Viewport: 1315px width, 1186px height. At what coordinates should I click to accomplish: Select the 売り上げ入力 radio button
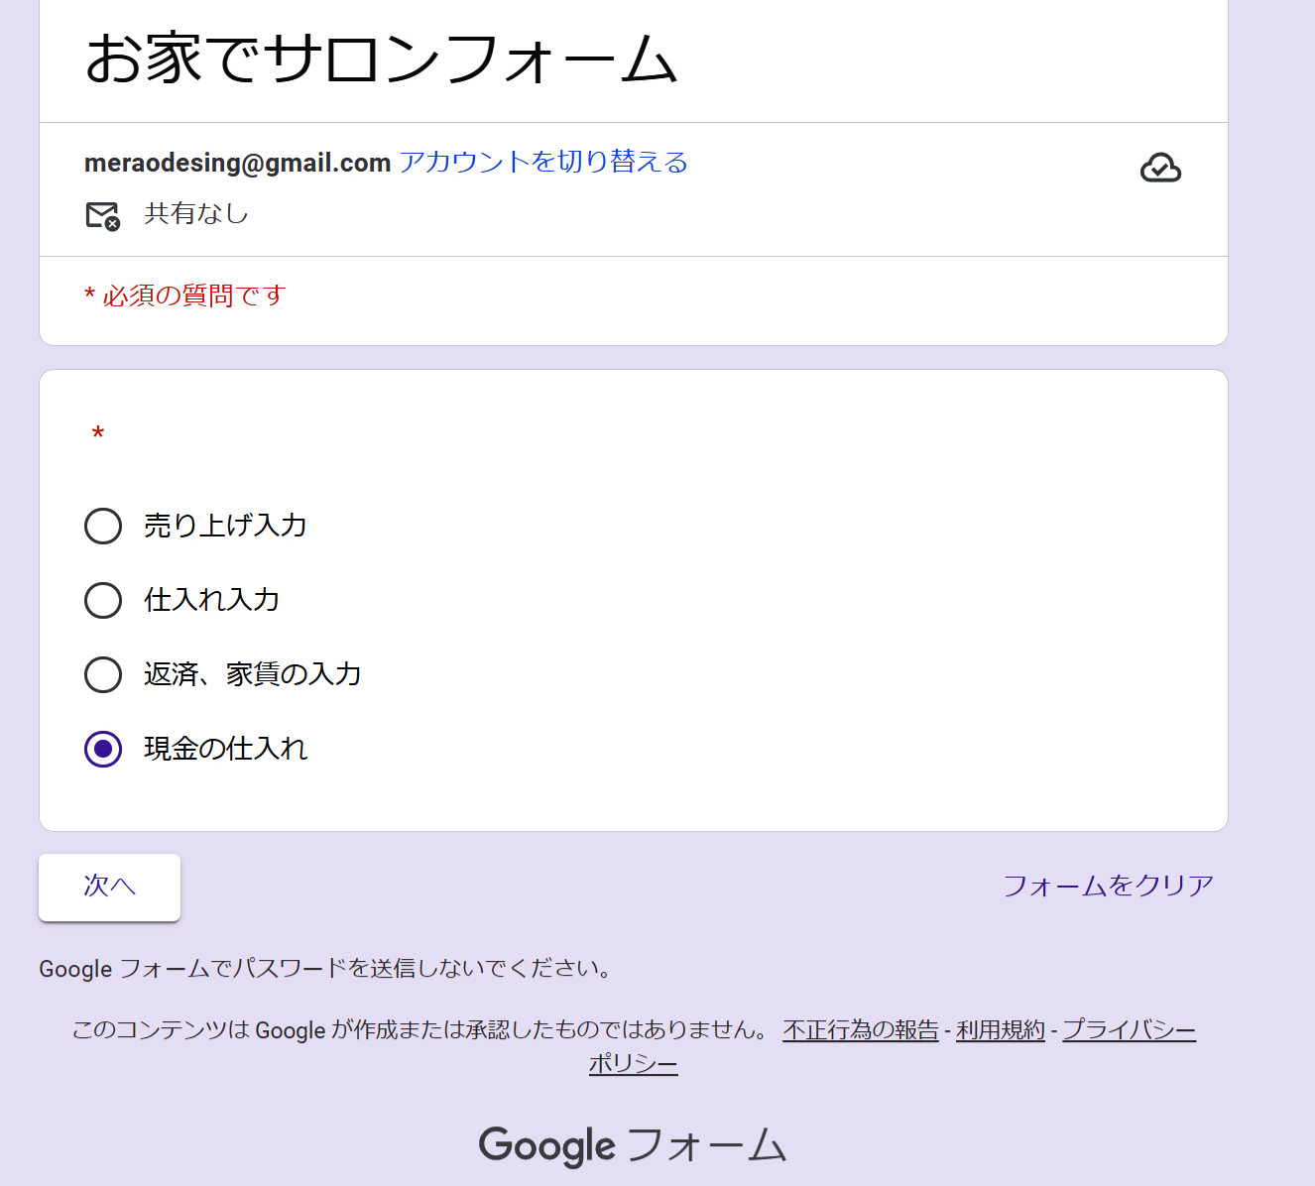click(103, 526)
